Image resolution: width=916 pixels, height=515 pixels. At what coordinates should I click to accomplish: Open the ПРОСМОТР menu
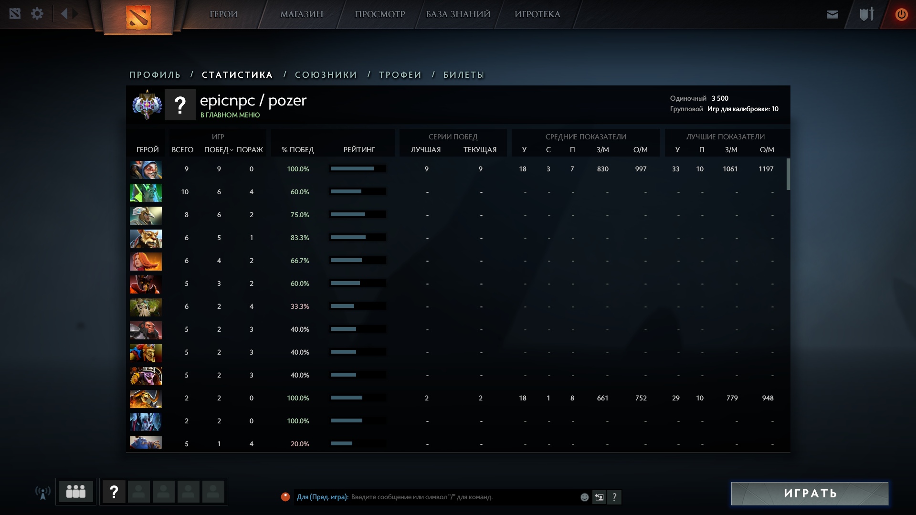point(380,14)
